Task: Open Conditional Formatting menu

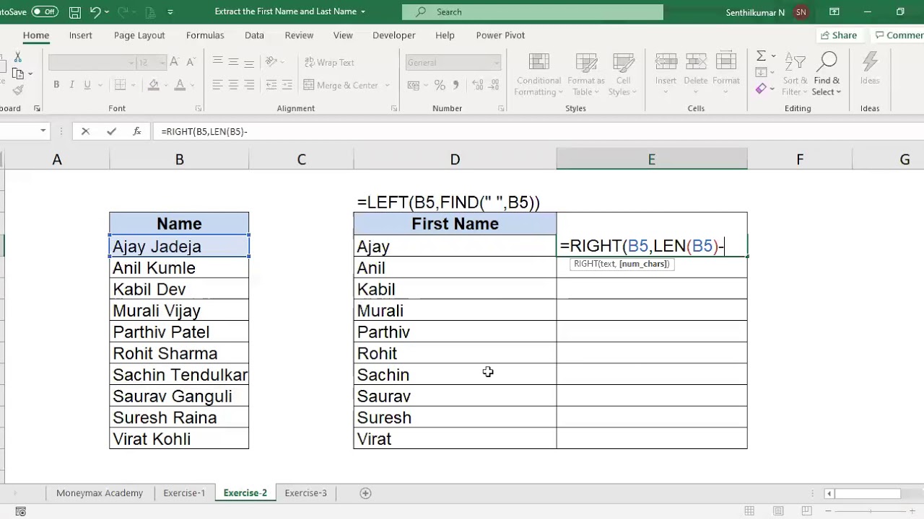Action: coord(539,74)
